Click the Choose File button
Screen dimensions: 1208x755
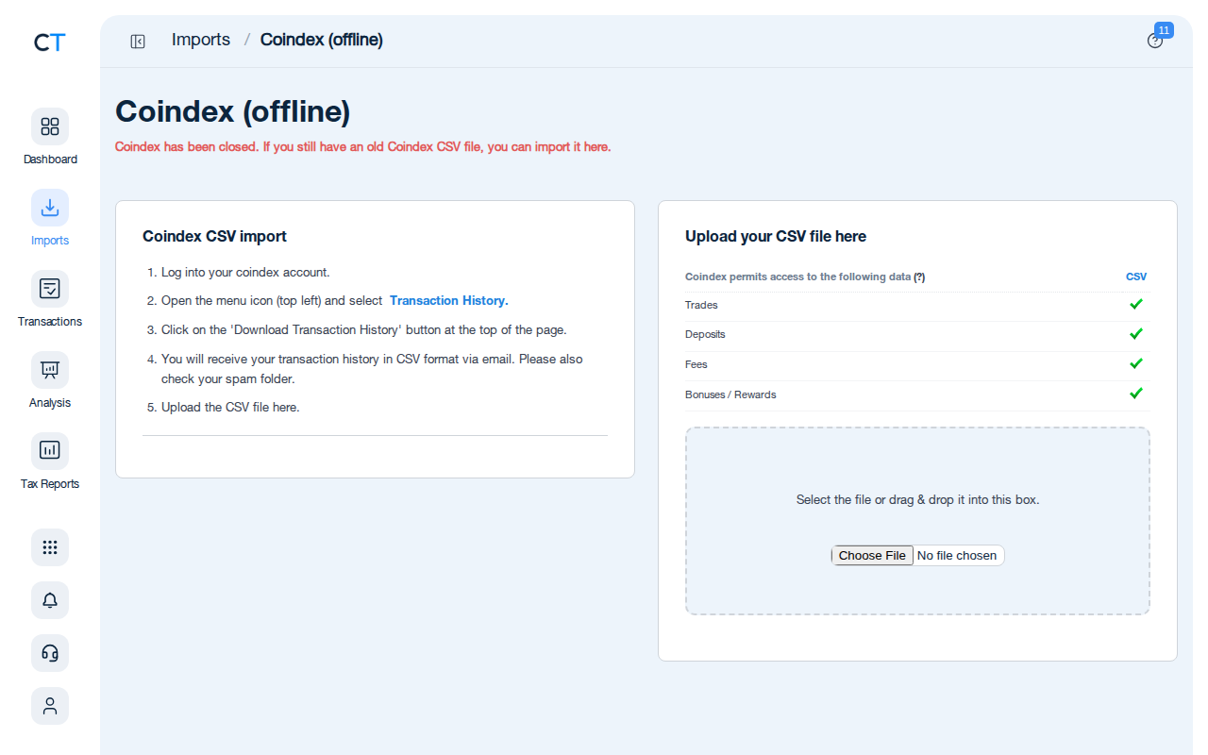click(x=872, y=555)
